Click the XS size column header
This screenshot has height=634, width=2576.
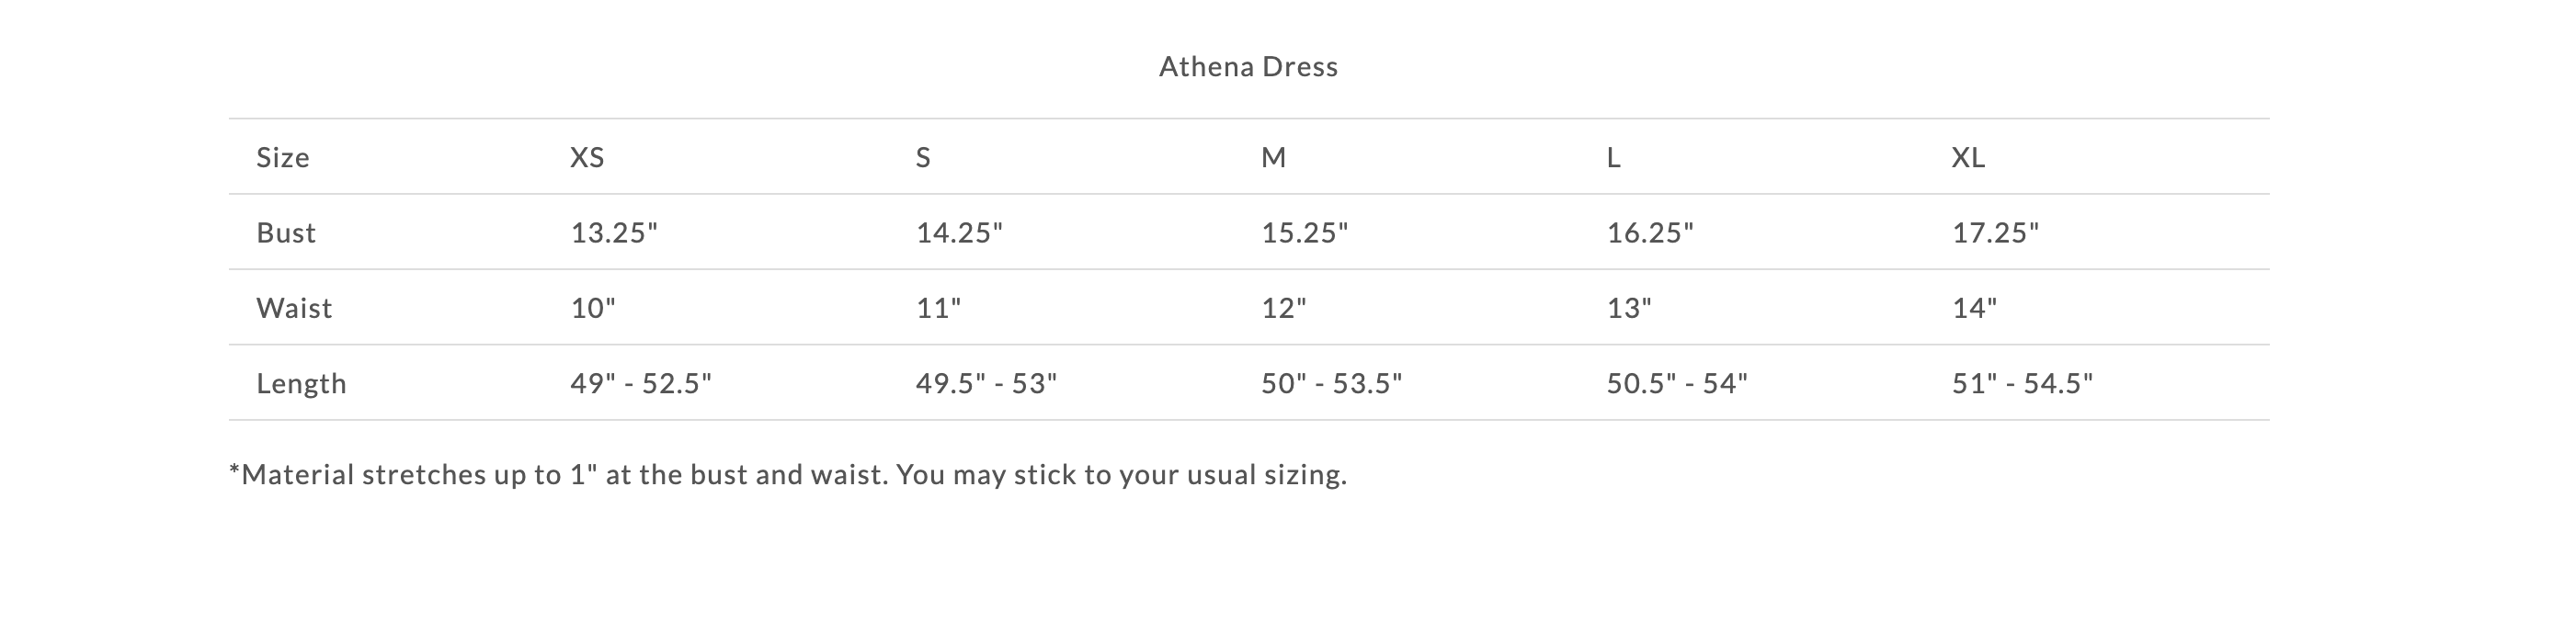coord(587,158)
